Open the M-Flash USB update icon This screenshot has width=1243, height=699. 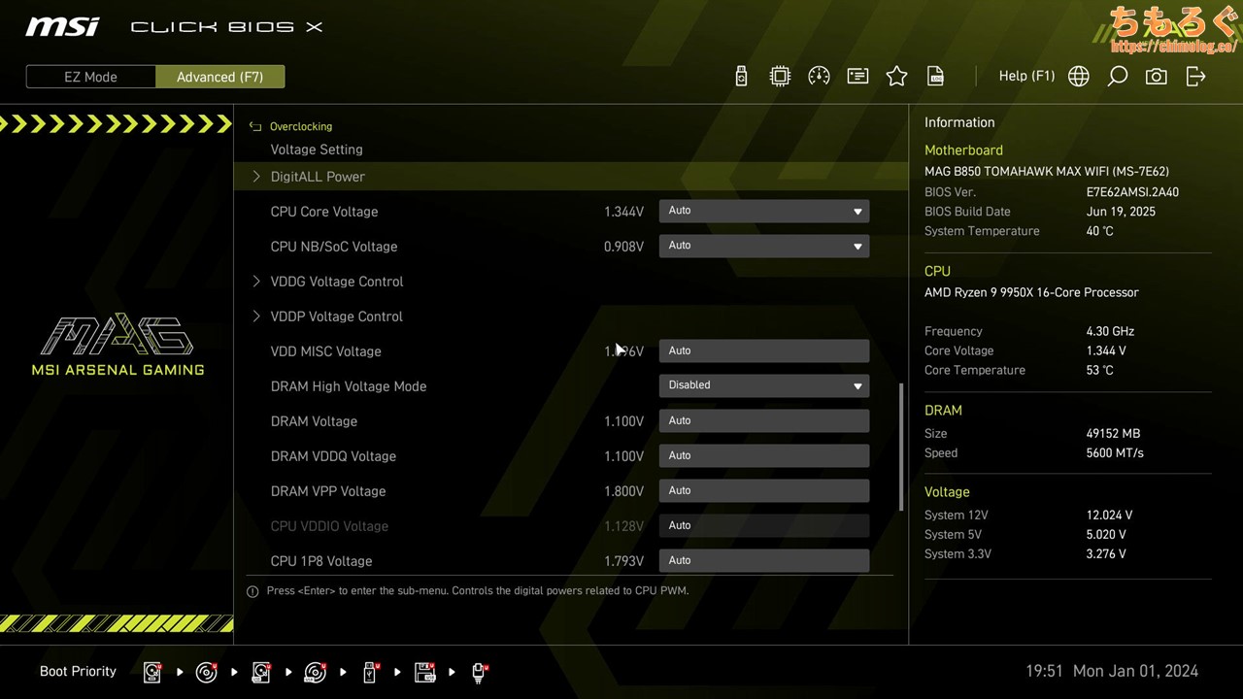pyautogui.click(x=741, y=77)
